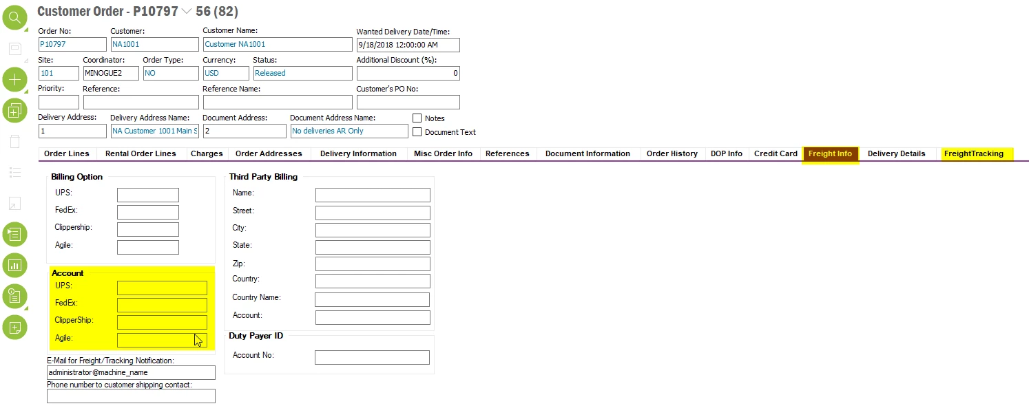Click the green plus New record icon

click(14, 80)
